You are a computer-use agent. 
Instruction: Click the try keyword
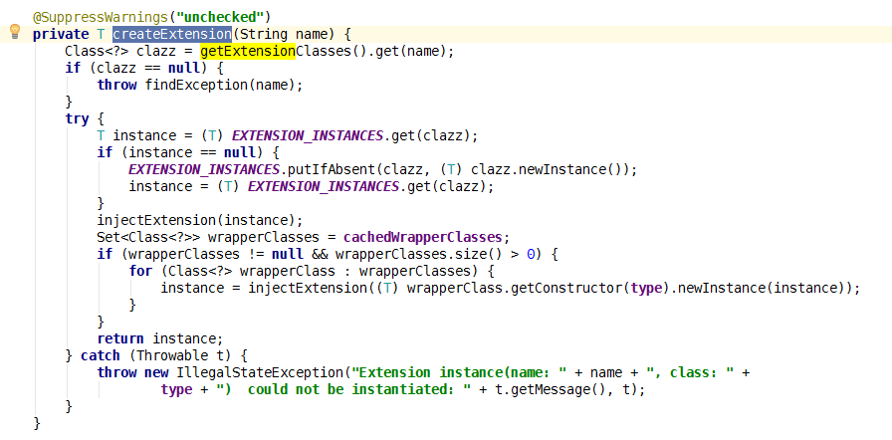[x=77, y=118]
